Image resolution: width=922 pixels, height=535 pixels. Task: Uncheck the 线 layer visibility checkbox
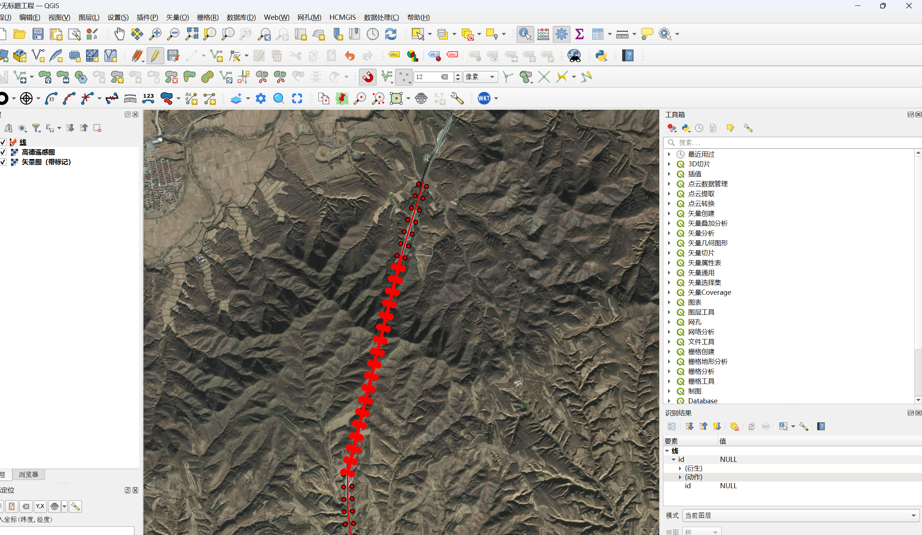click(x=3, y=142)
